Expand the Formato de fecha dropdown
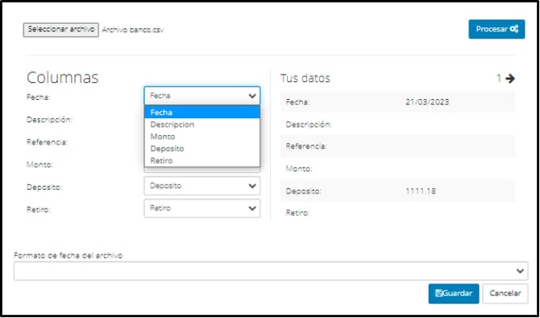 coord(271,271)
